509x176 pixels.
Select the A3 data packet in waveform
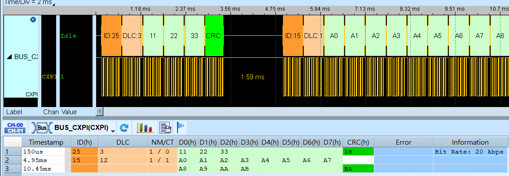pos(396,35)
